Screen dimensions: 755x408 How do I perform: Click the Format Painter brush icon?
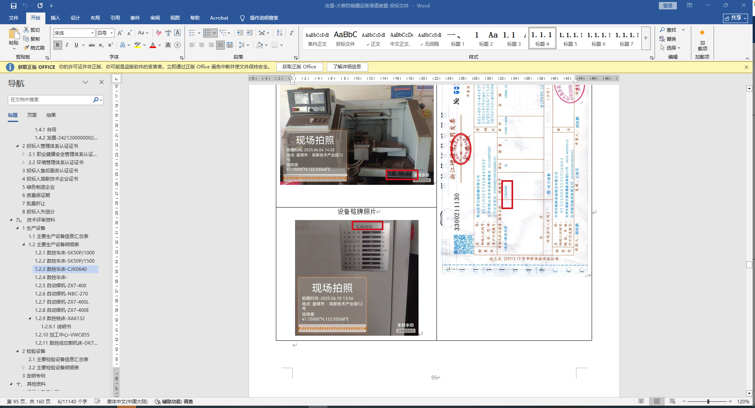coord(27,48)
